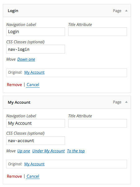
Task: Edit the Login Navigation Label field
Action: point(36,32)
